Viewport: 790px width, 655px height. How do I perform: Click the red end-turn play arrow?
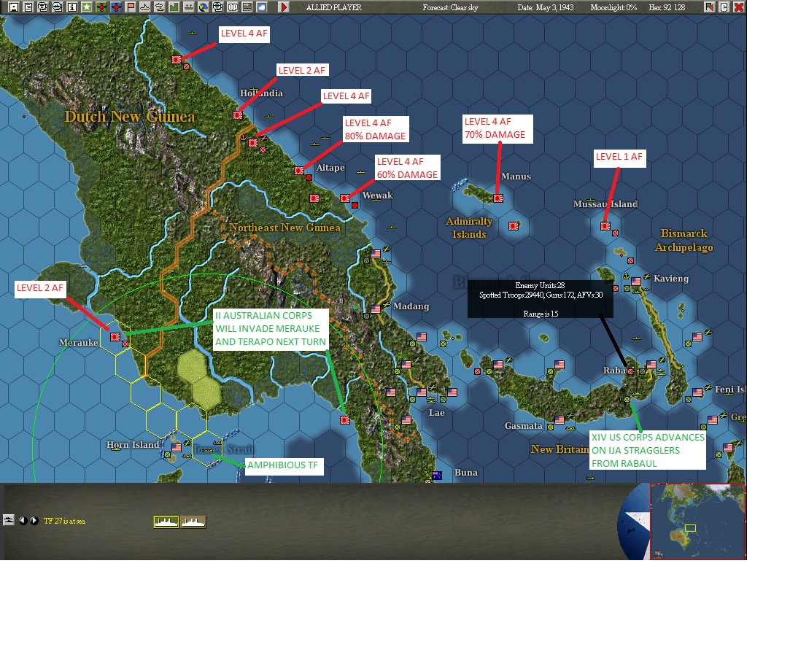[284, 7]
